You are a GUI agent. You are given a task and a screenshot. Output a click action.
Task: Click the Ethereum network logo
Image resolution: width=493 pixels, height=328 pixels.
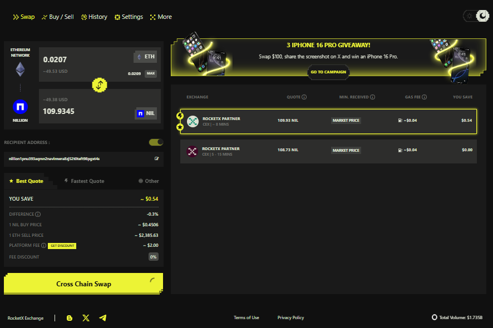click(x=21, y=69)
